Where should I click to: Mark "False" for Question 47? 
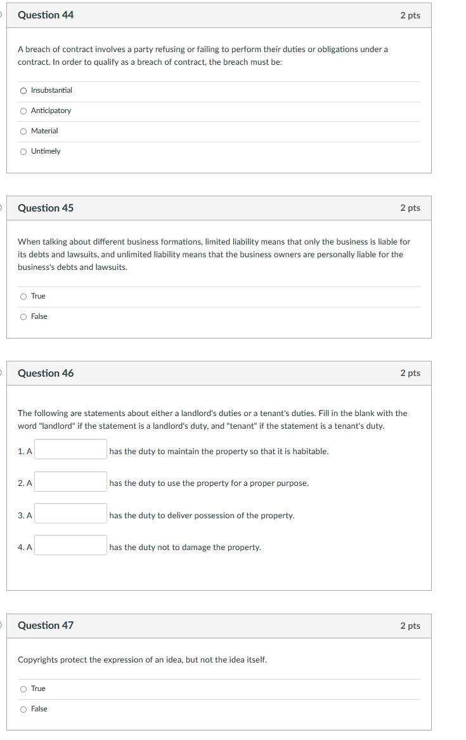[23, 709]
